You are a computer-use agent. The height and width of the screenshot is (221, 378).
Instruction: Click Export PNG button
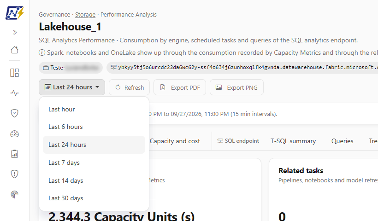[236, 87]
